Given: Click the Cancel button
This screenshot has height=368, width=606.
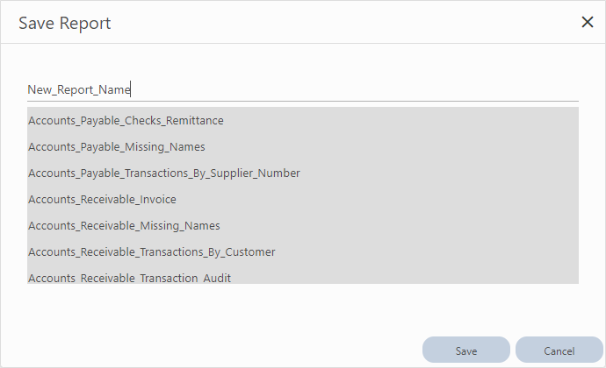Looking at the screenshot, I should (x=559, y=350).
